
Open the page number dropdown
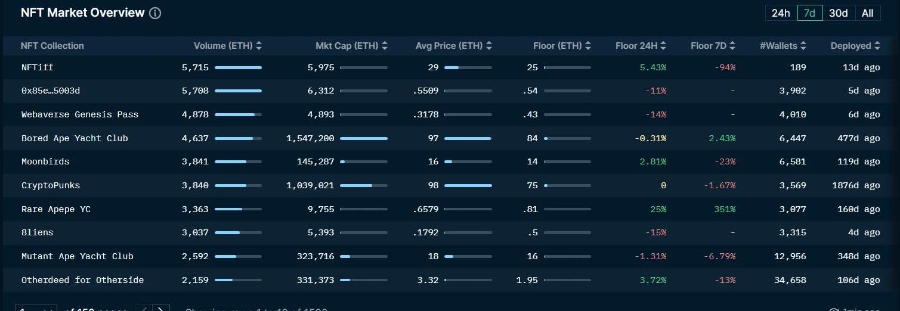(36, 308)
